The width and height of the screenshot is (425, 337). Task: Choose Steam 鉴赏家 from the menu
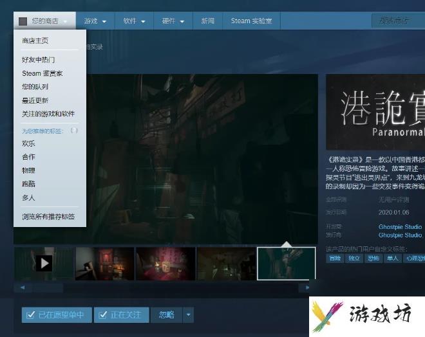(42, 73)
